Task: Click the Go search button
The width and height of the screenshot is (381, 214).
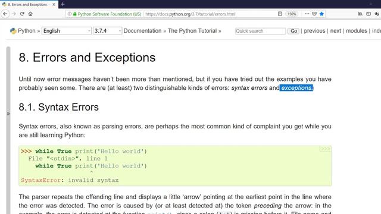Action: pos(293,31)
